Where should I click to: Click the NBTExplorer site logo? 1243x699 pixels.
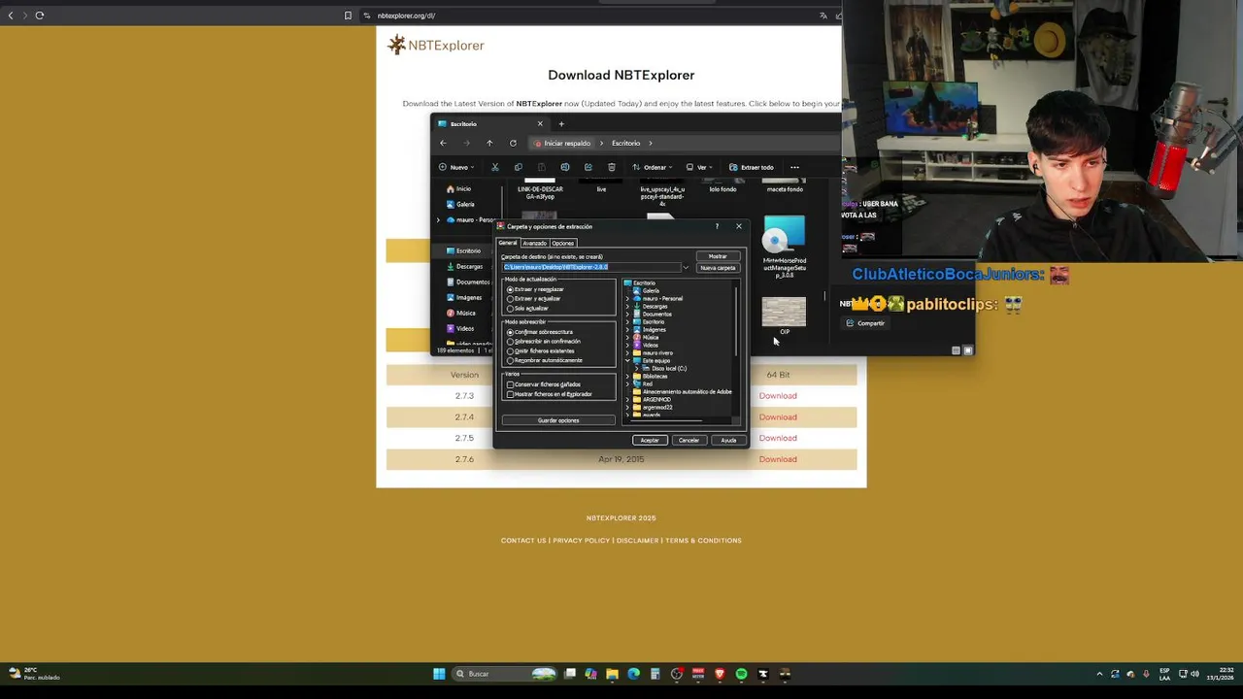(435, 45)
